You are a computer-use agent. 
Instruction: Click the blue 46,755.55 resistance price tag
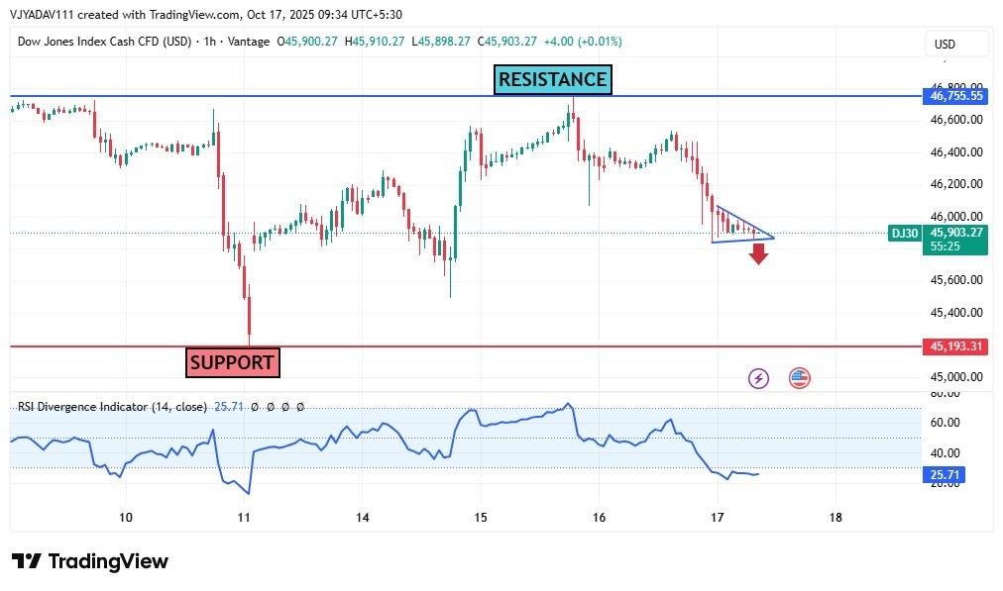pyautogui.click(x=955, y=96)
